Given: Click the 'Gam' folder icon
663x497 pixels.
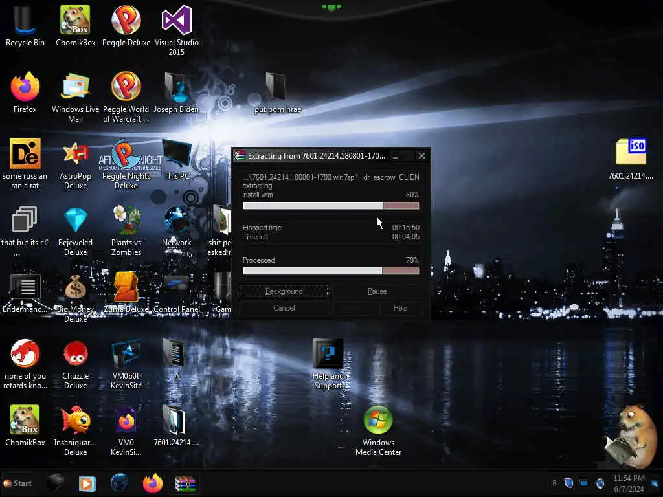Looking at the screenshot, I should [222, 293].
